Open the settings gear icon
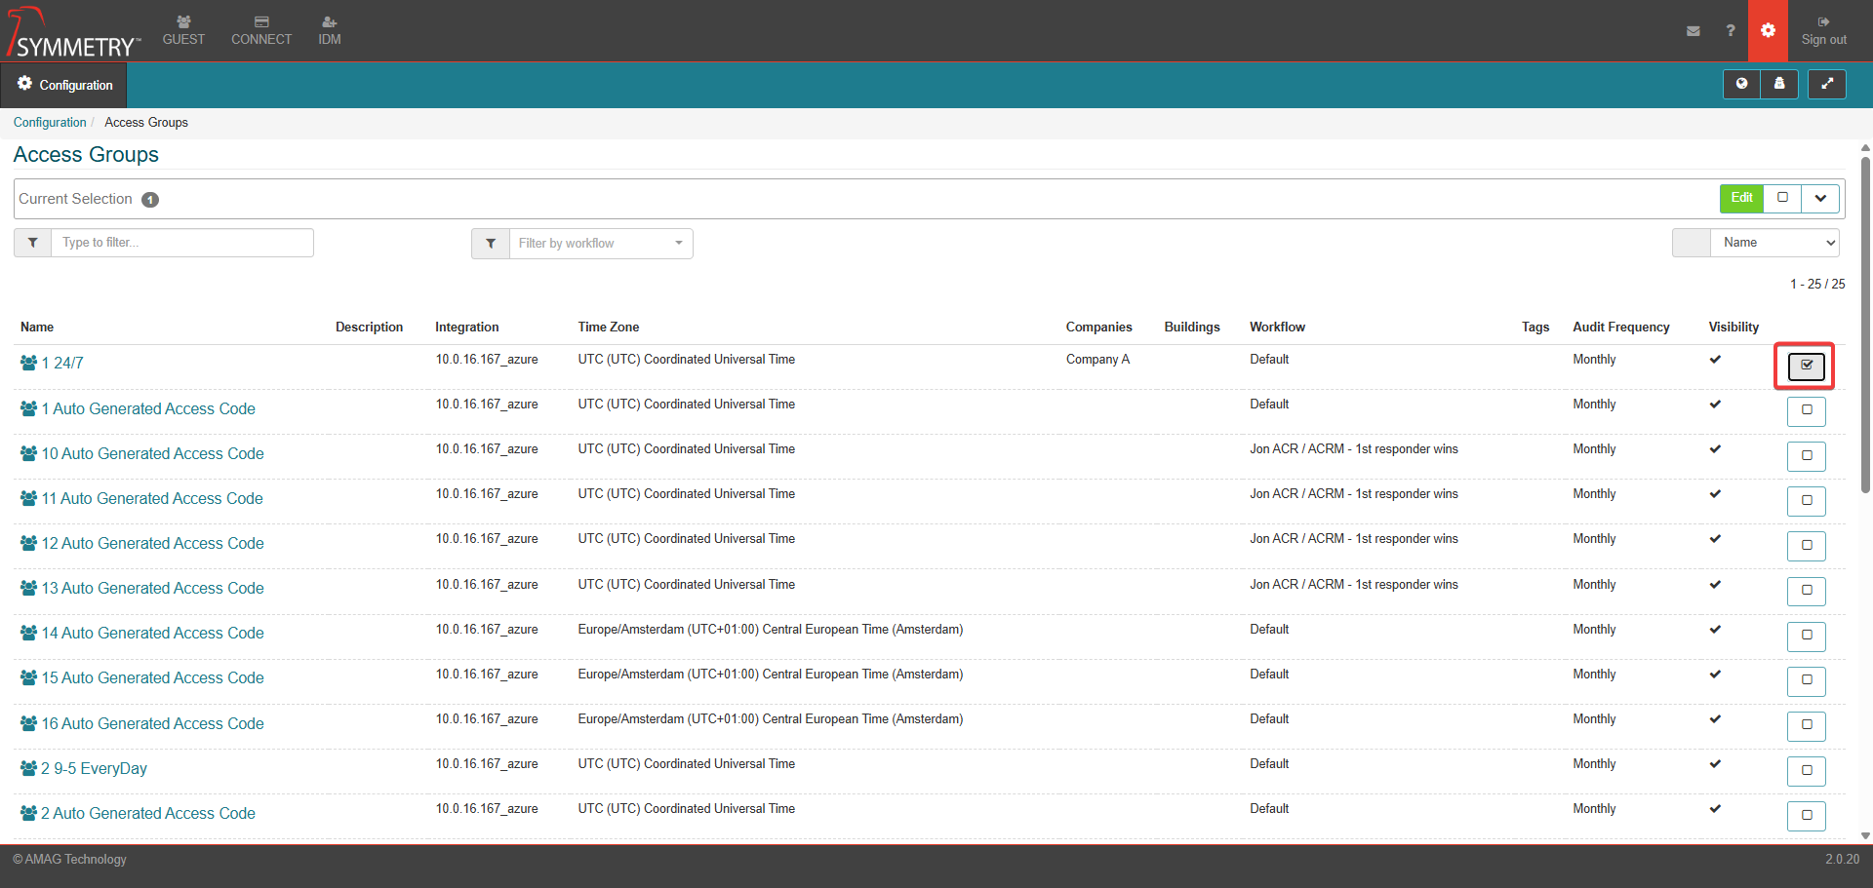 [1768, 31]
